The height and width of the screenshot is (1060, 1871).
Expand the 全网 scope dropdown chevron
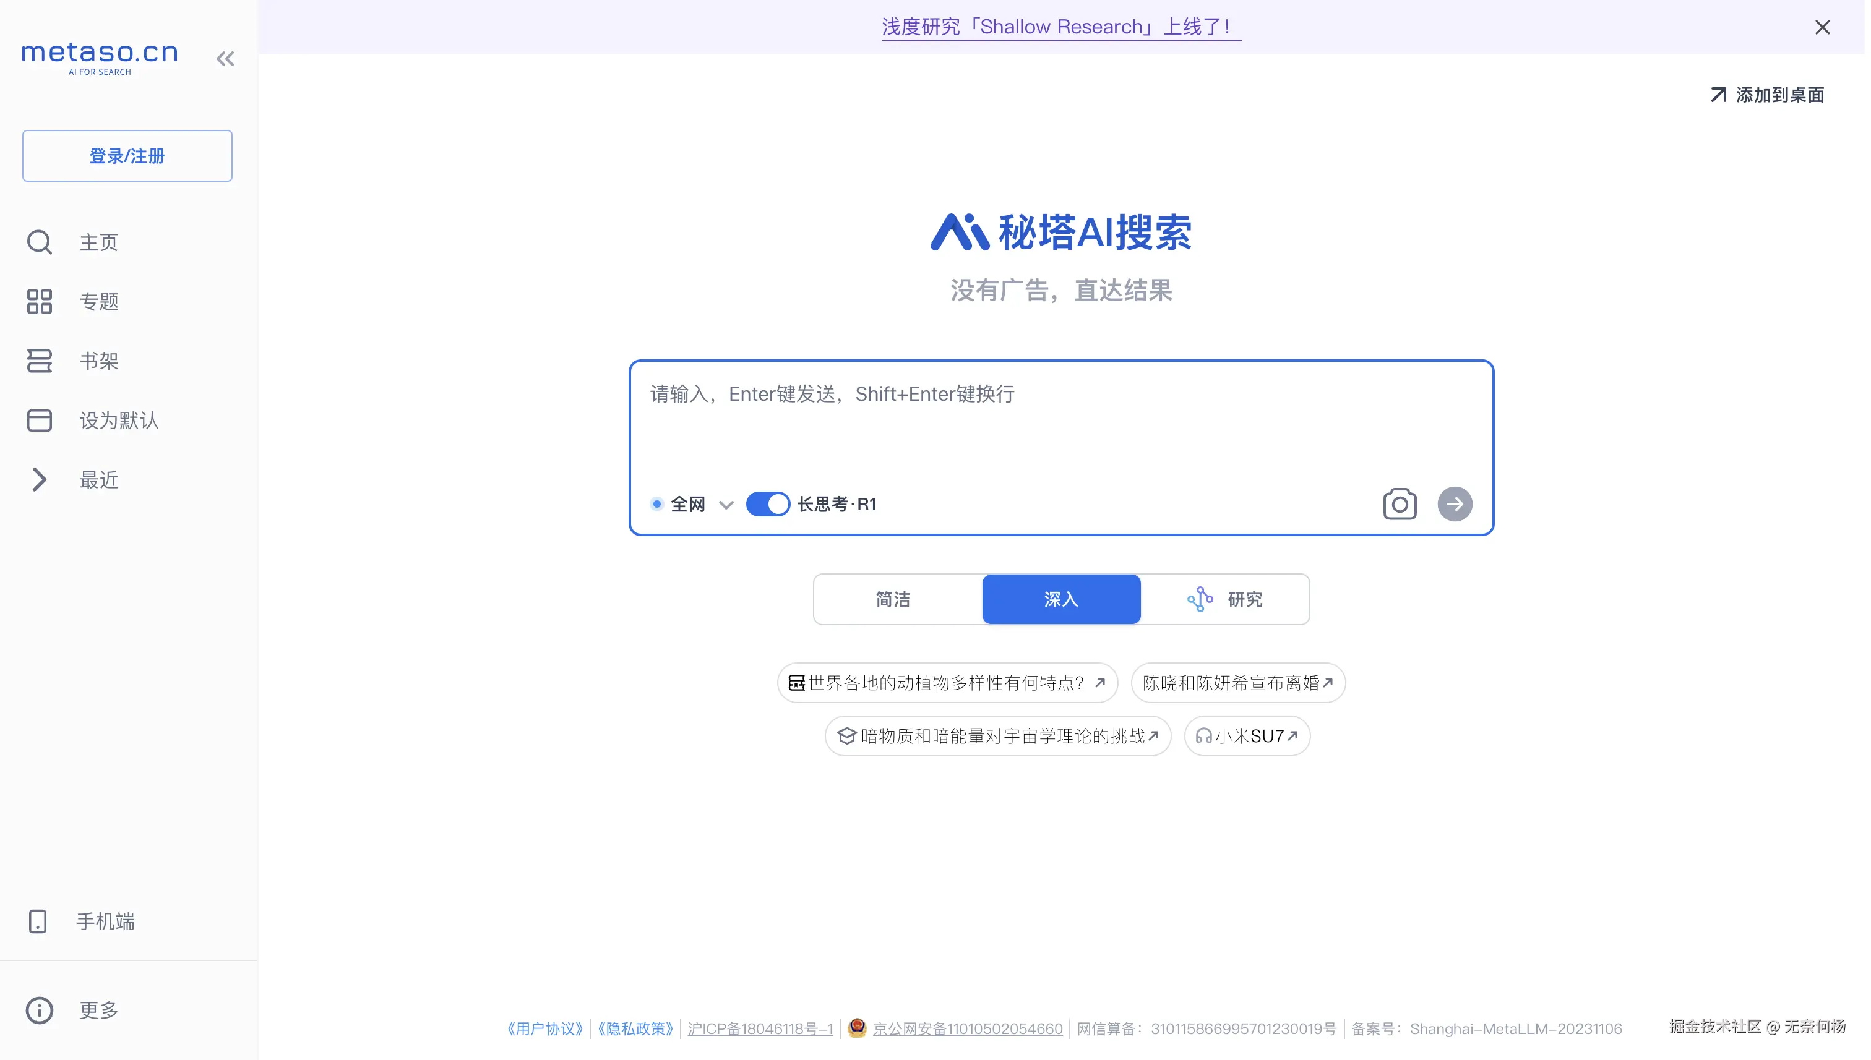(728, 505)
